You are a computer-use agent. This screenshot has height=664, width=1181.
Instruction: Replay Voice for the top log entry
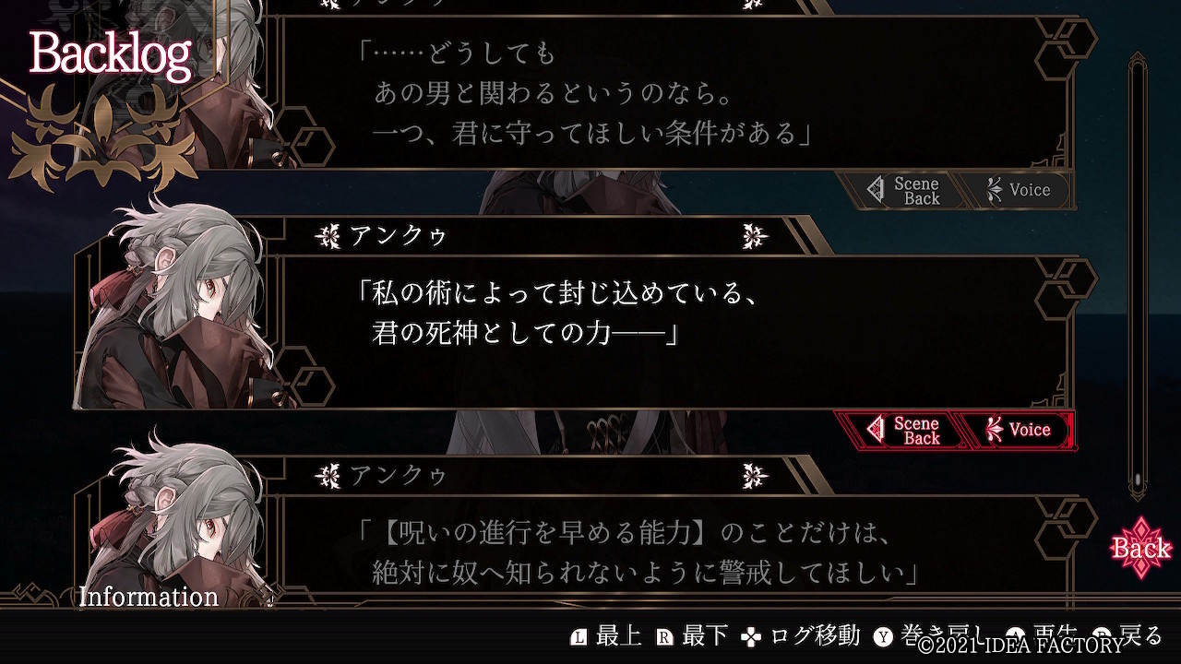pos(1019,191)
